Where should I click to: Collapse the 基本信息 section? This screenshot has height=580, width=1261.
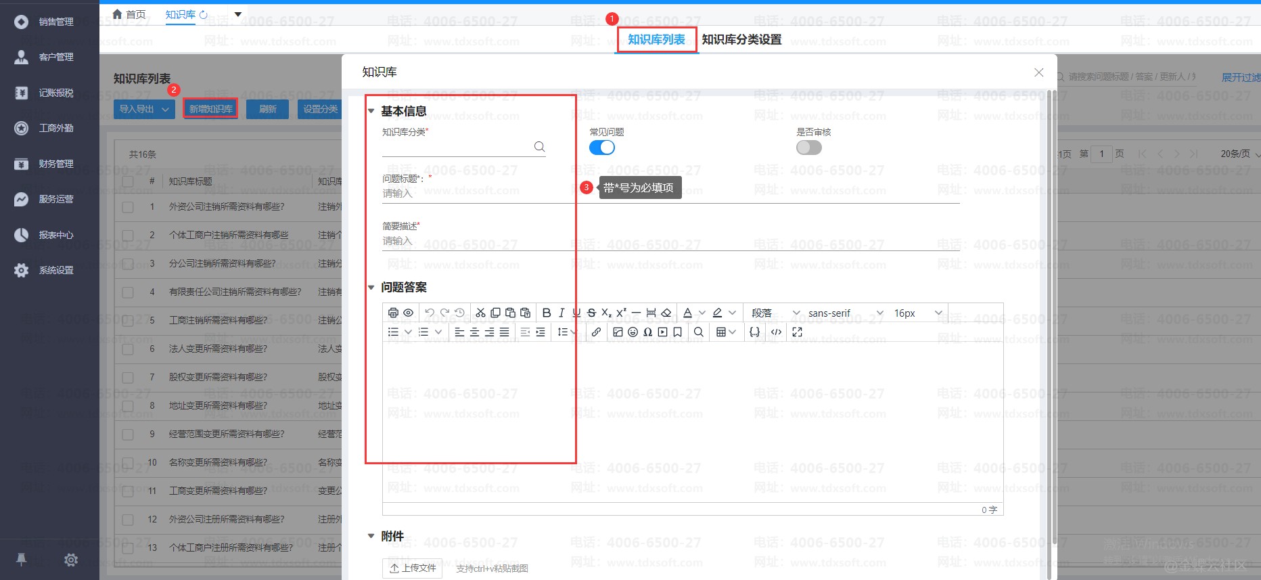click(371, 111)
